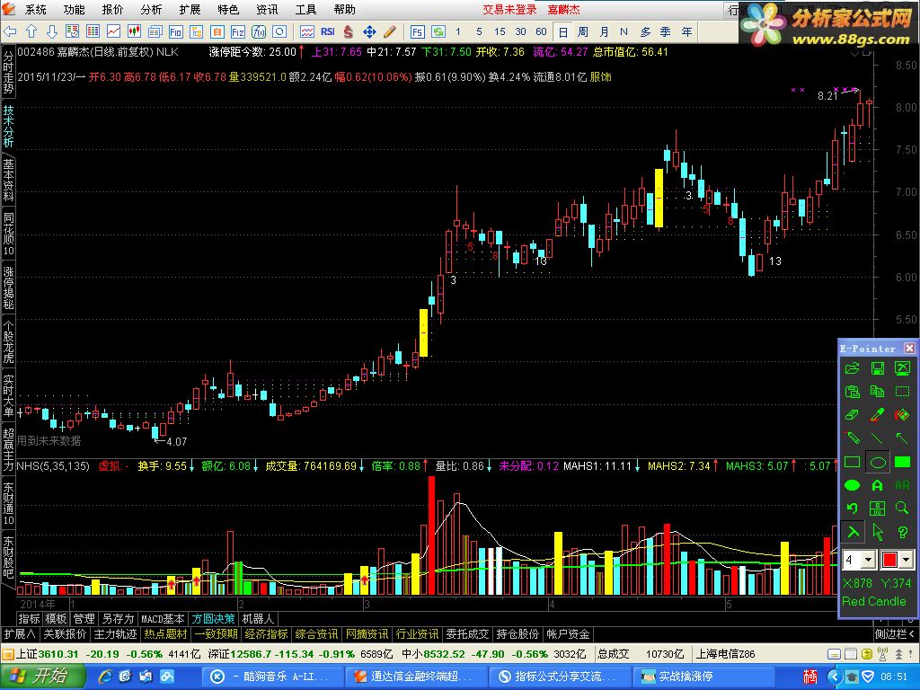Toggle the 60-minute period button
This screenshot has width=920, height=690.
click(541, 31)
